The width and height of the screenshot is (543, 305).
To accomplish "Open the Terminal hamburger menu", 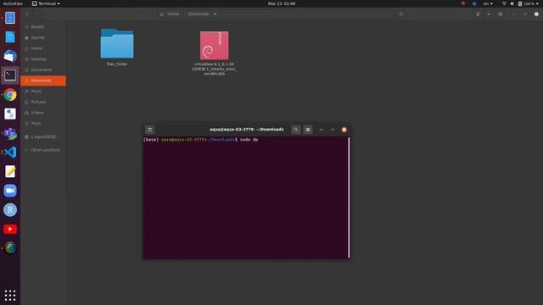I will [308, 130].
